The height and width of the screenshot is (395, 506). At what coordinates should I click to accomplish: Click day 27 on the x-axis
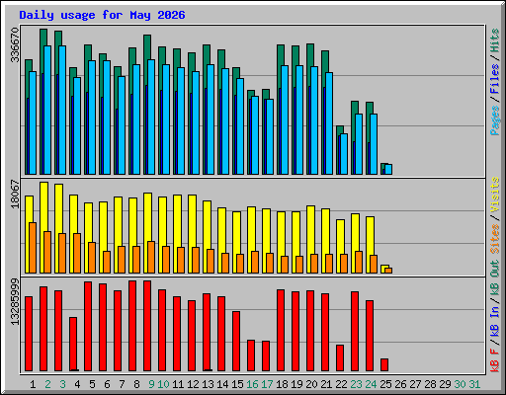[415, 384]
